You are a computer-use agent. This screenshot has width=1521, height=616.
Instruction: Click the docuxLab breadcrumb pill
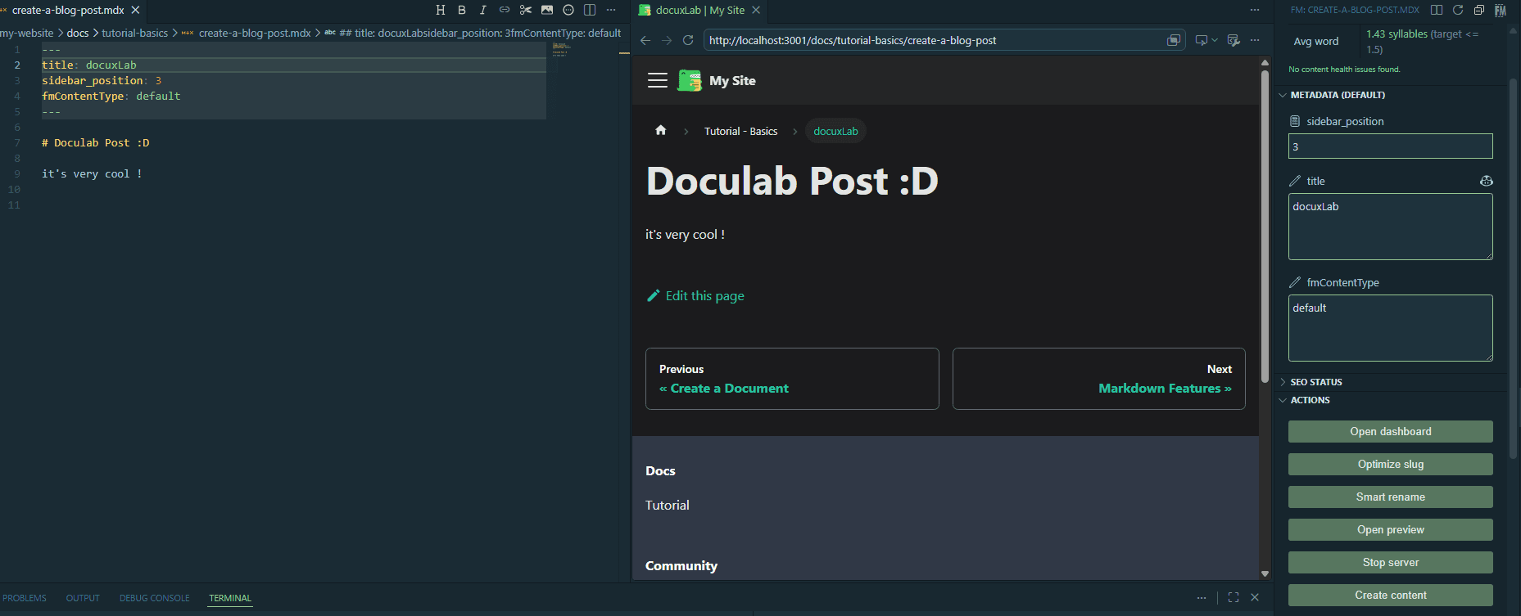click(835, 131)
